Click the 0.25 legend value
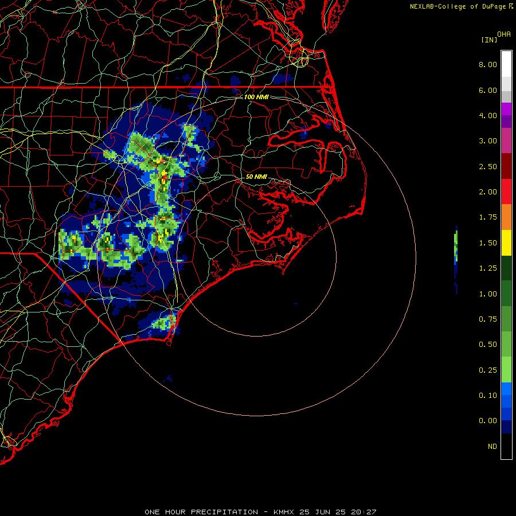The height and width of the screenshot is (516, 516). pyautogui.click(x=488, y=370)
